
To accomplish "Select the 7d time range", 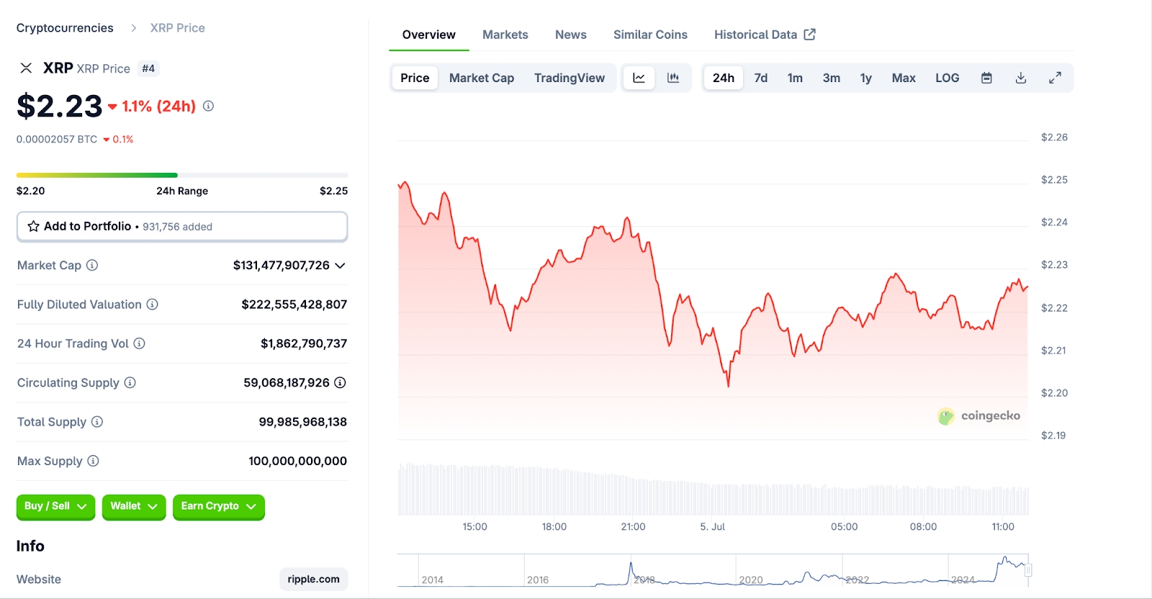I will (x=760, y=78).
